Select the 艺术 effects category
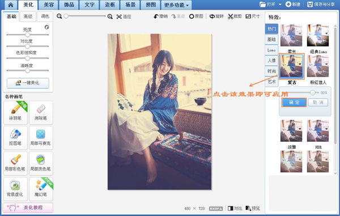This screenshot has width=340, height=216. [x=271, y=82]
